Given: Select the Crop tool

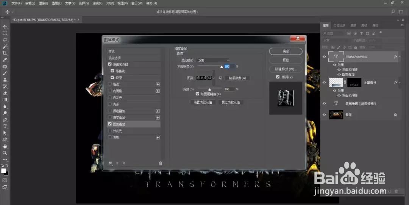Looking at the screenshot, I should [x=5, y=53].
